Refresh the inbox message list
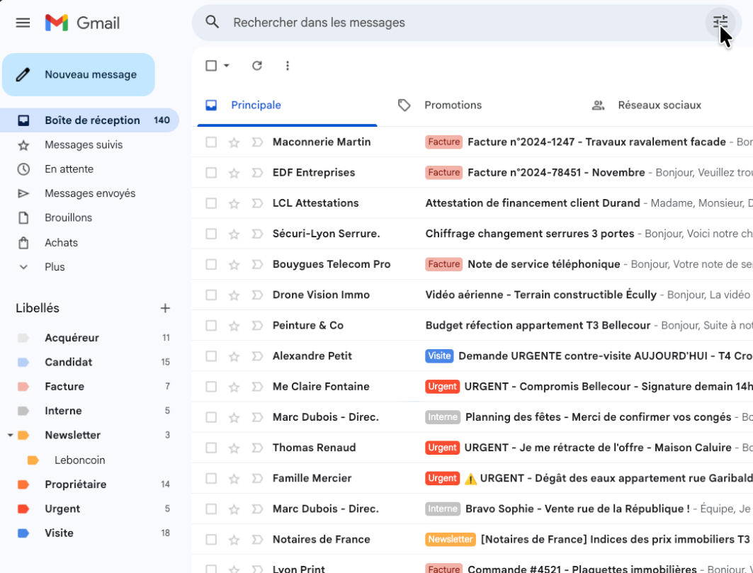 (257, 66)
